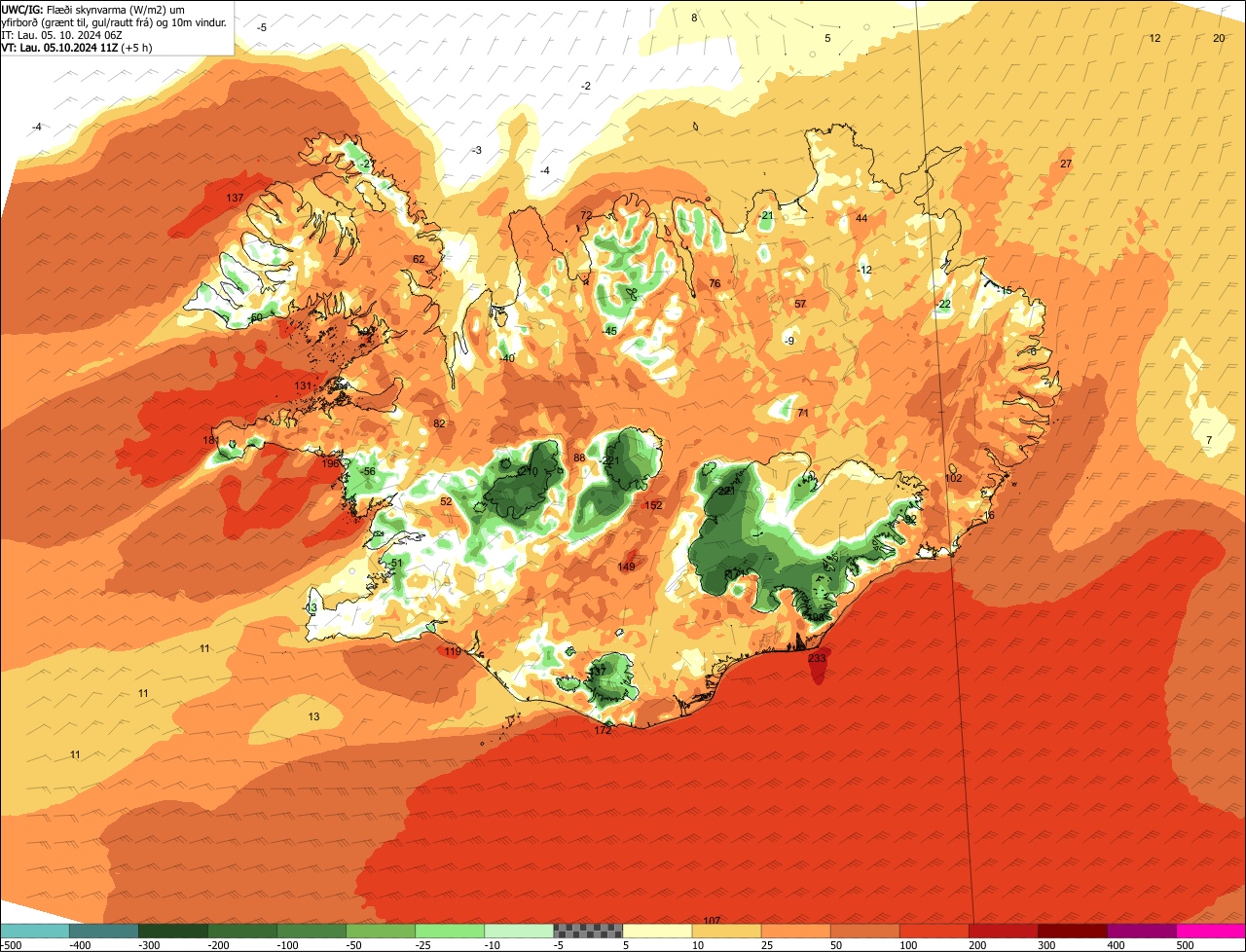1246x952 pixels.
Task: Click the 152 value between the glaciers
Action: pyautogui.click(x=653, y=506)
